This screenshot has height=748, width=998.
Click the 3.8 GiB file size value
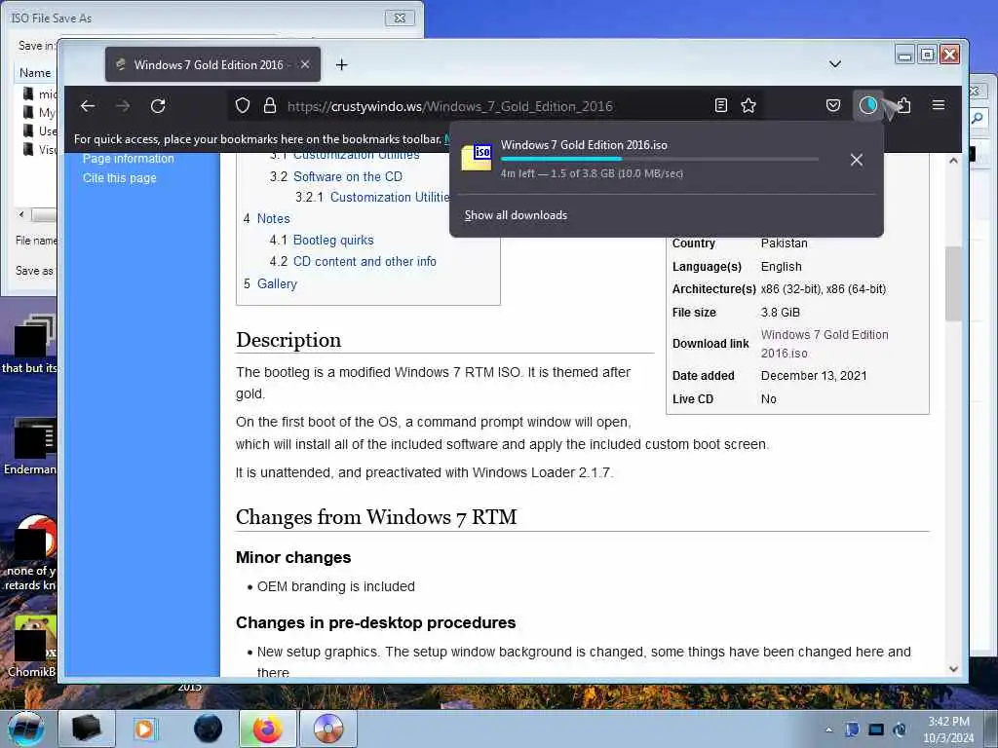[781, 313]
